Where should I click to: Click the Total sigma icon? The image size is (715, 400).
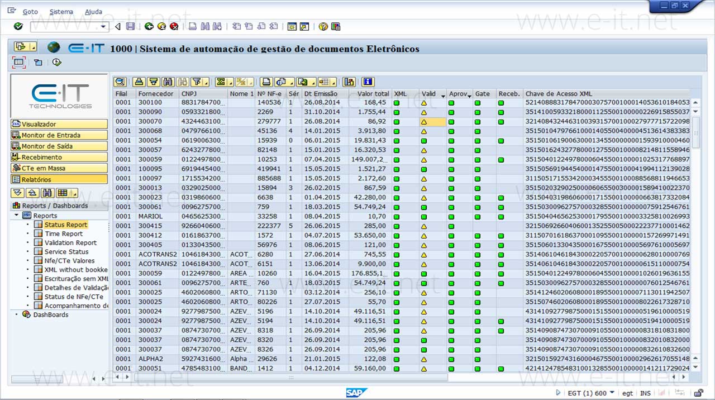click(x=223, y=82)
